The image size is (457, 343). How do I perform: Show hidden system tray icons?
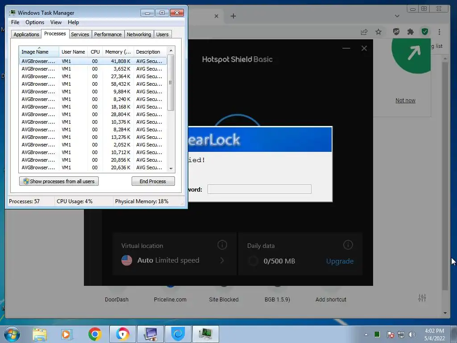366,335
